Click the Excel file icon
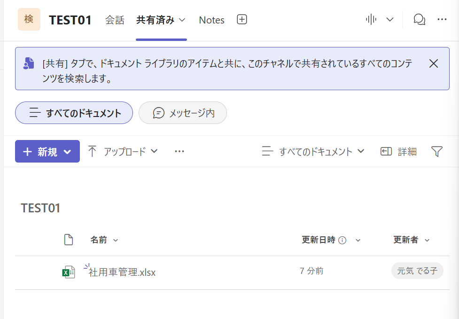Image resolution: width=459 pixels, height=319 pixels. [x=69, y=272]
